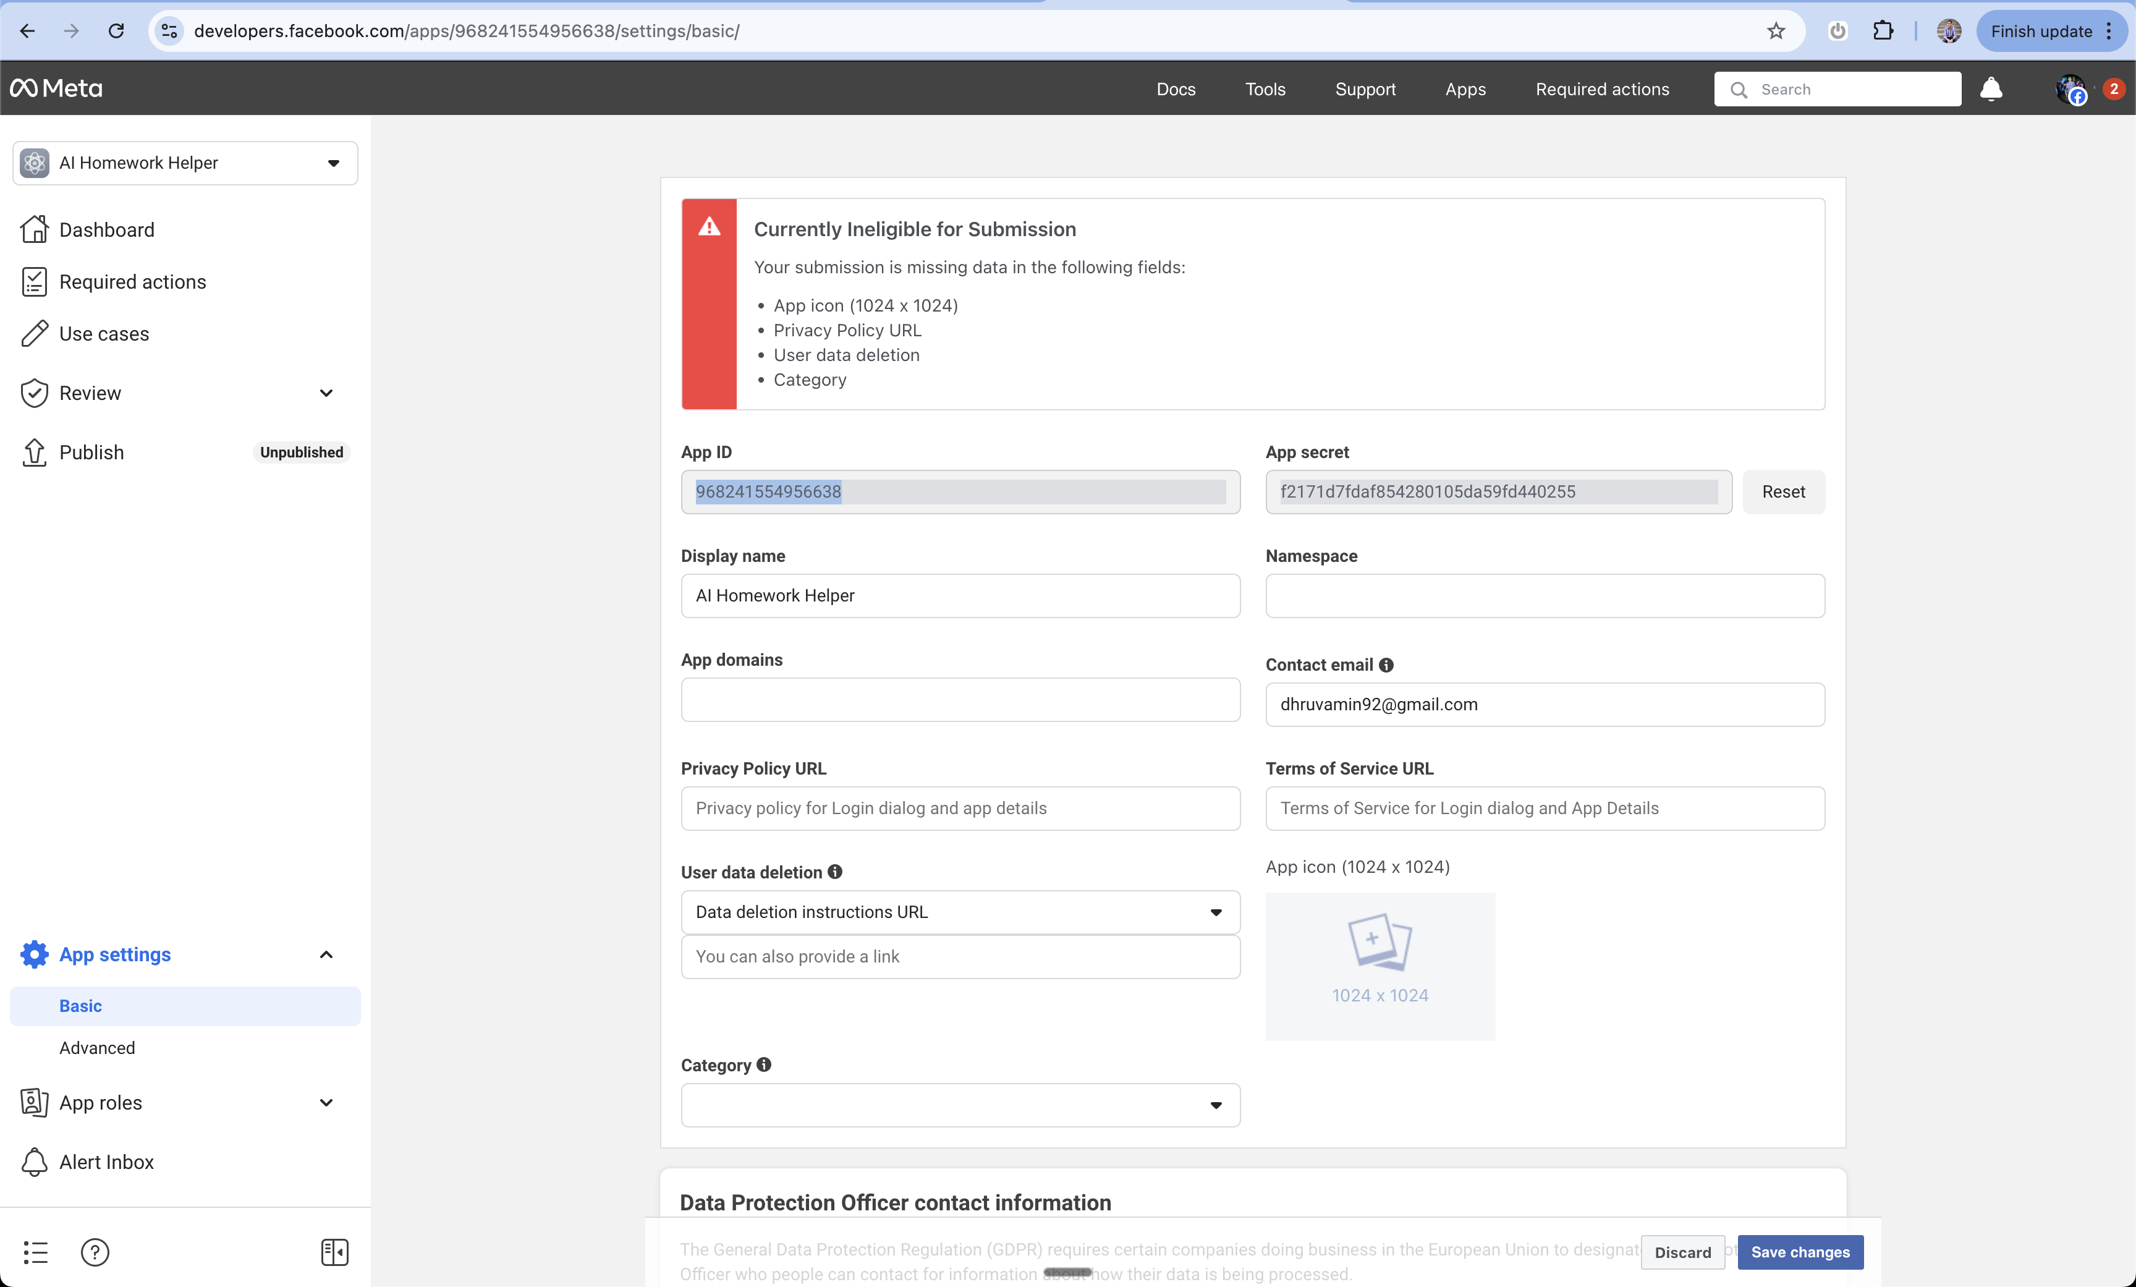Image resolution: width=2136 pixels, height=1287 pixels.
Task: Click the red warning triangle icon
Action: (x=709, y=227)
